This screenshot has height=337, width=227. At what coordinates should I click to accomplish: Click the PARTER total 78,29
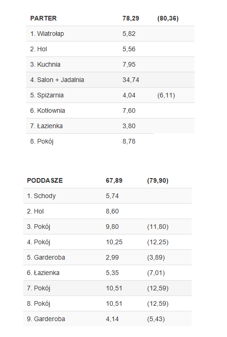[131, 18]
